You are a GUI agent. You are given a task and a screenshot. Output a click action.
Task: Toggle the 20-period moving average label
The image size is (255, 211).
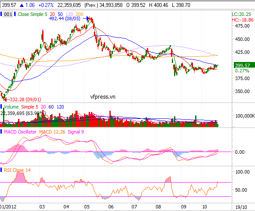point(52,14)
